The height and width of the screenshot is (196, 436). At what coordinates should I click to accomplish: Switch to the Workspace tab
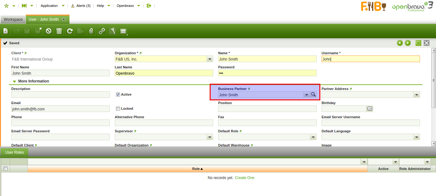[x=13, y=19]
